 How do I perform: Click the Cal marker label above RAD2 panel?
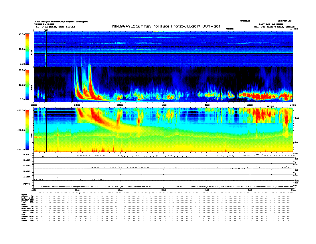(x=46, y=30)
